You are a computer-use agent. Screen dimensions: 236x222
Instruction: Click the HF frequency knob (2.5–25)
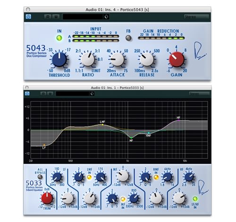[x=189, y=177]
